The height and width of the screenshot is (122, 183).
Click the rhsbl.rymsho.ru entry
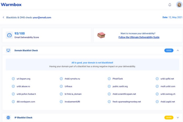click(x=72, y=79)
